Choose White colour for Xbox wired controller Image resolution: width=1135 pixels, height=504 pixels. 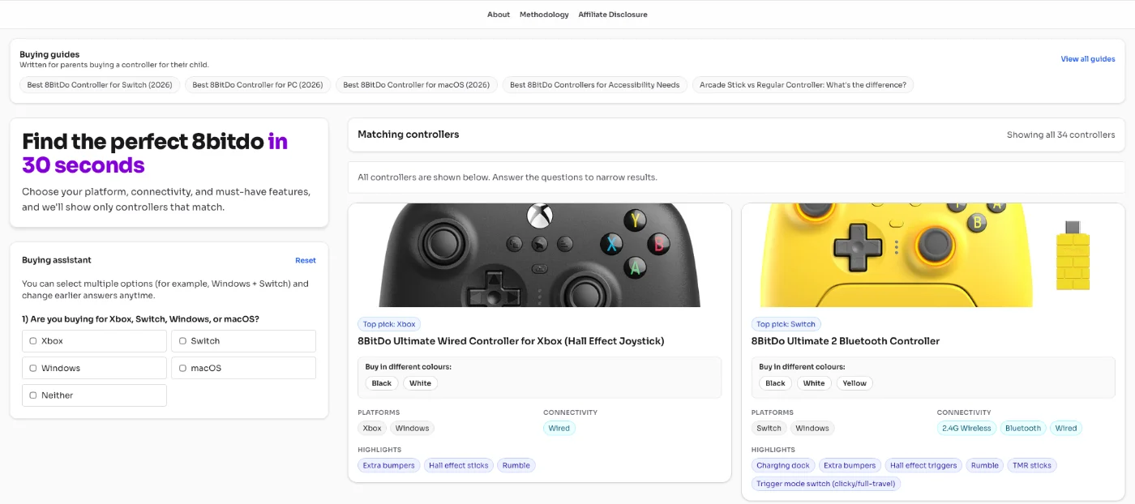click(420, 383)
